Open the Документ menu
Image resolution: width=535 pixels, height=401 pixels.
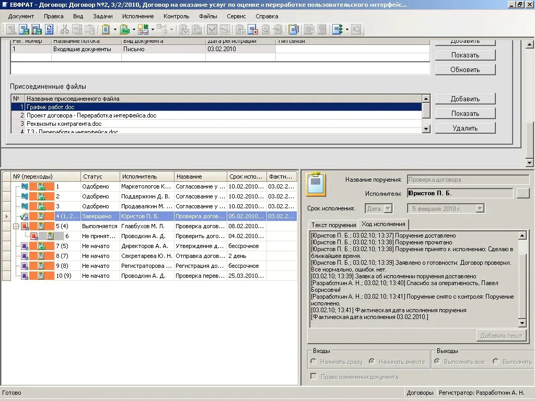pyautogui.click(x=21, y=16)
